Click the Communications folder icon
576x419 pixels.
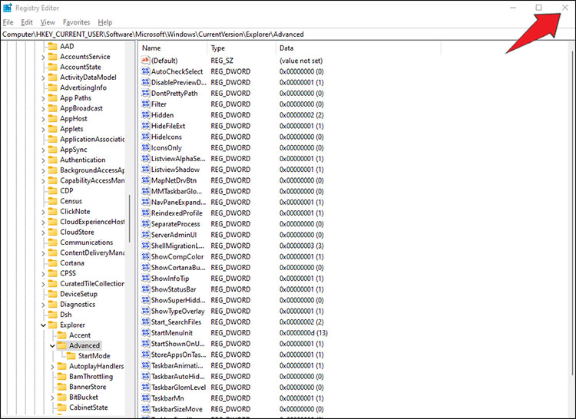click(x=53, y=242)
